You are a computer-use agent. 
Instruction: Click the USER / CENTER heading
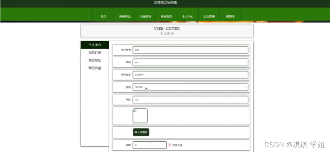(x=167, y=28)
